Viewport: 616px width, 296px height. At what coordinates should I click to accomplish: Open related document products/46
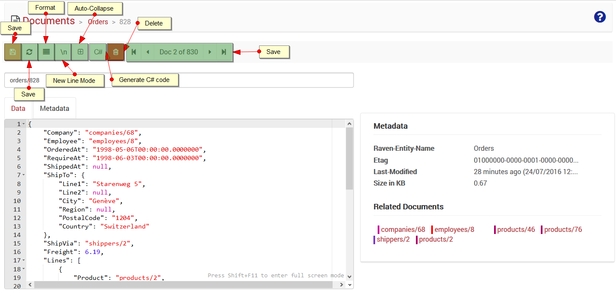click(x=516, y=229)
